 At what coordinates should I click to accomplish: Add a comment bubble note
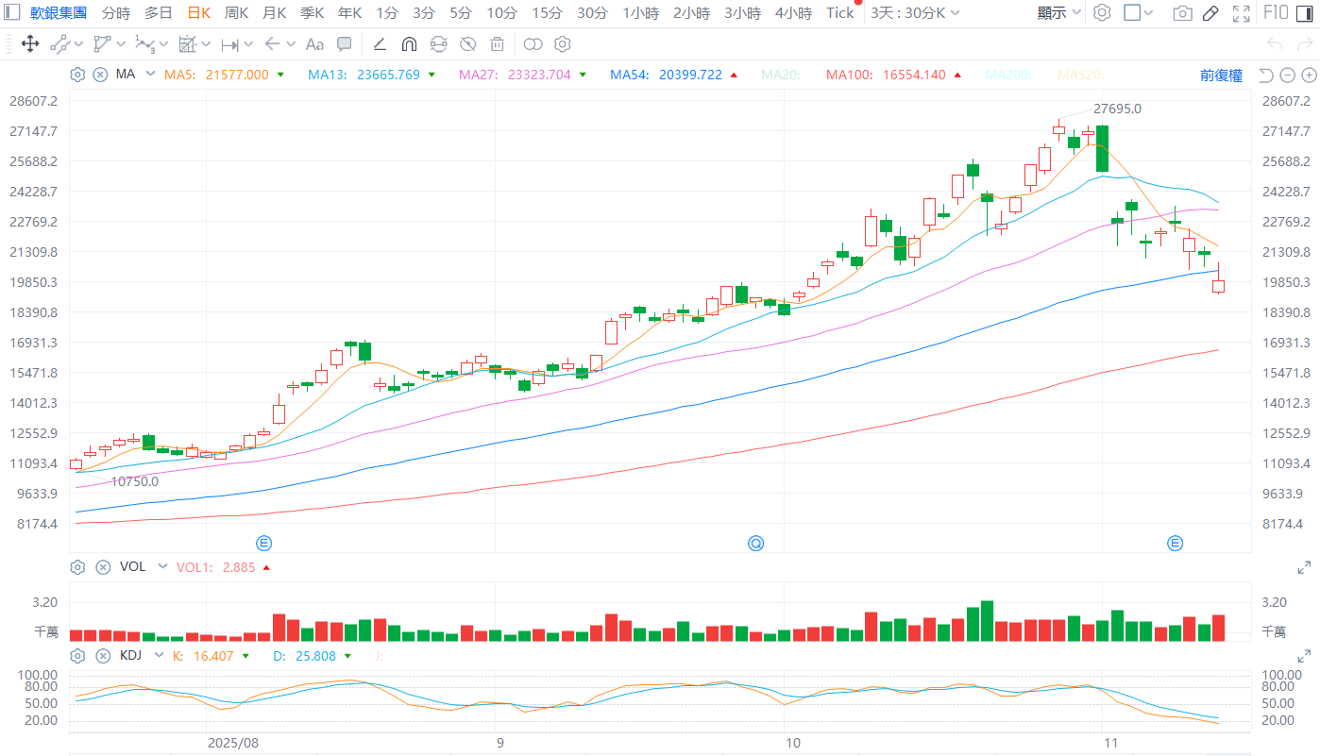[345, 44]
